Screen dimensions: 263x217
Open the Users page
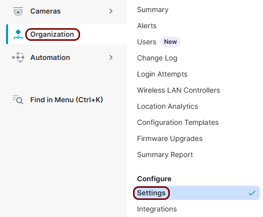click(x=147, y=42)
